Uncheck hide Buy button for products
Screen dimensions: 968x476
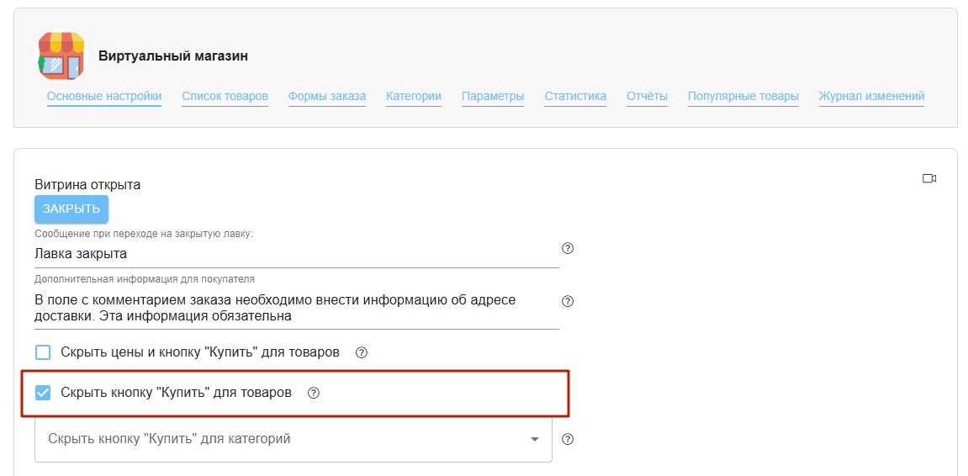coord(43,393)
